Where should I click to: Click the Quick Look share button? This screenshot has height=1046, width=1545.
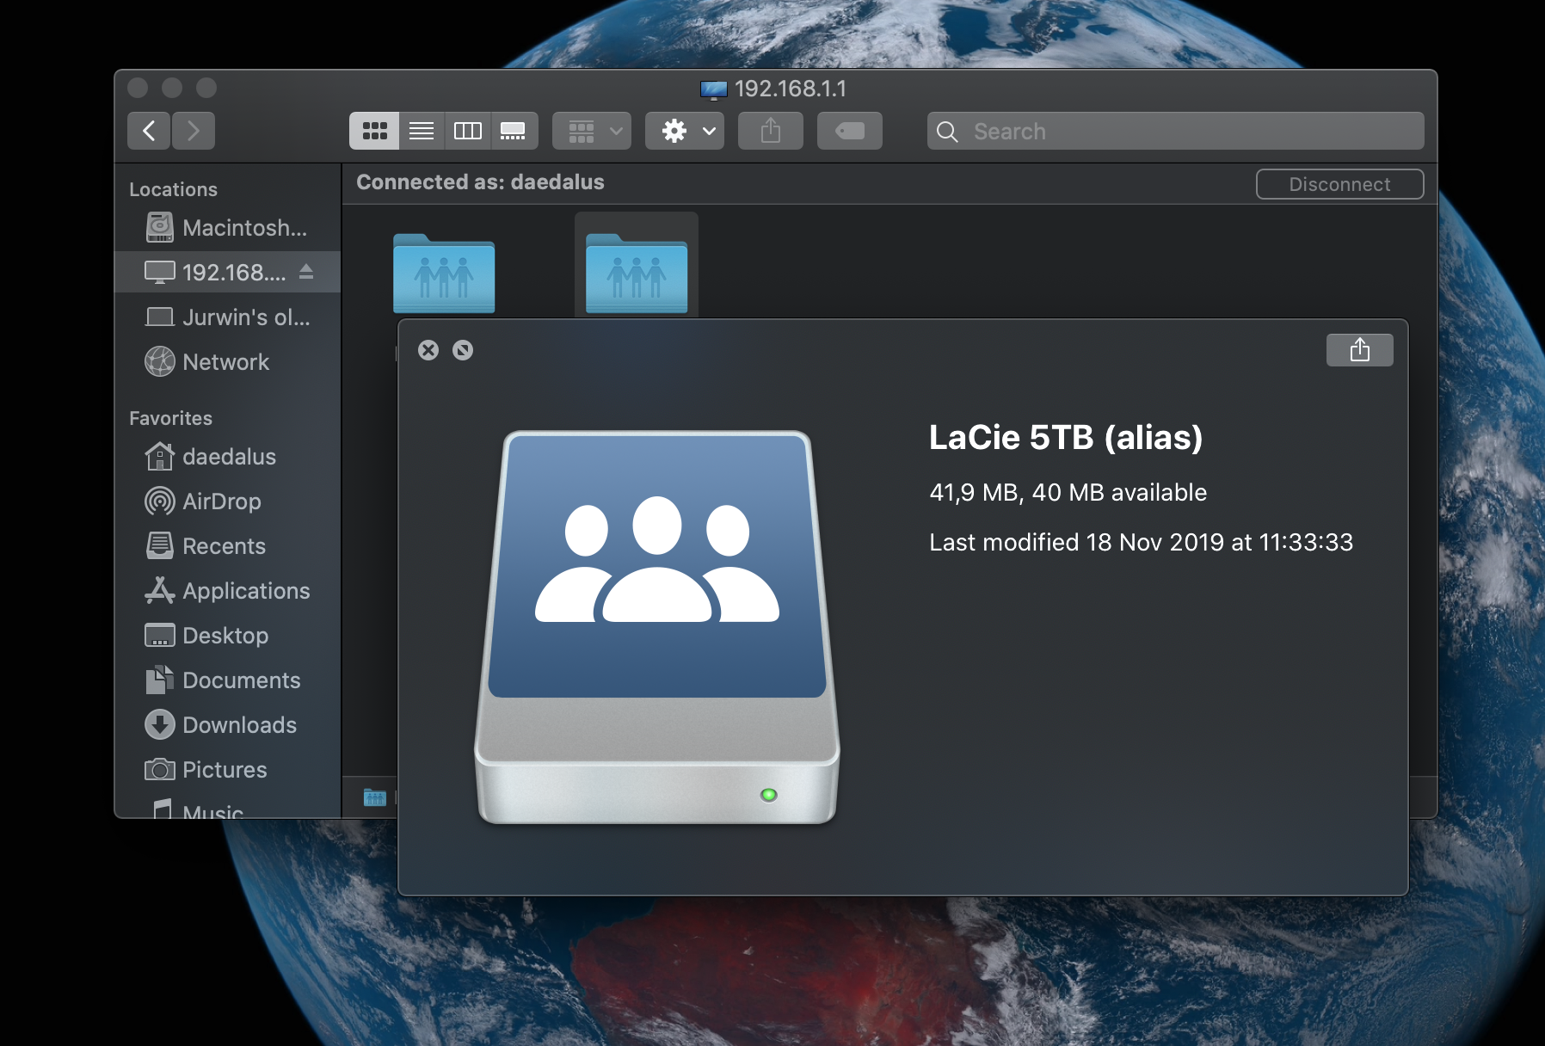coord(1359,350)
